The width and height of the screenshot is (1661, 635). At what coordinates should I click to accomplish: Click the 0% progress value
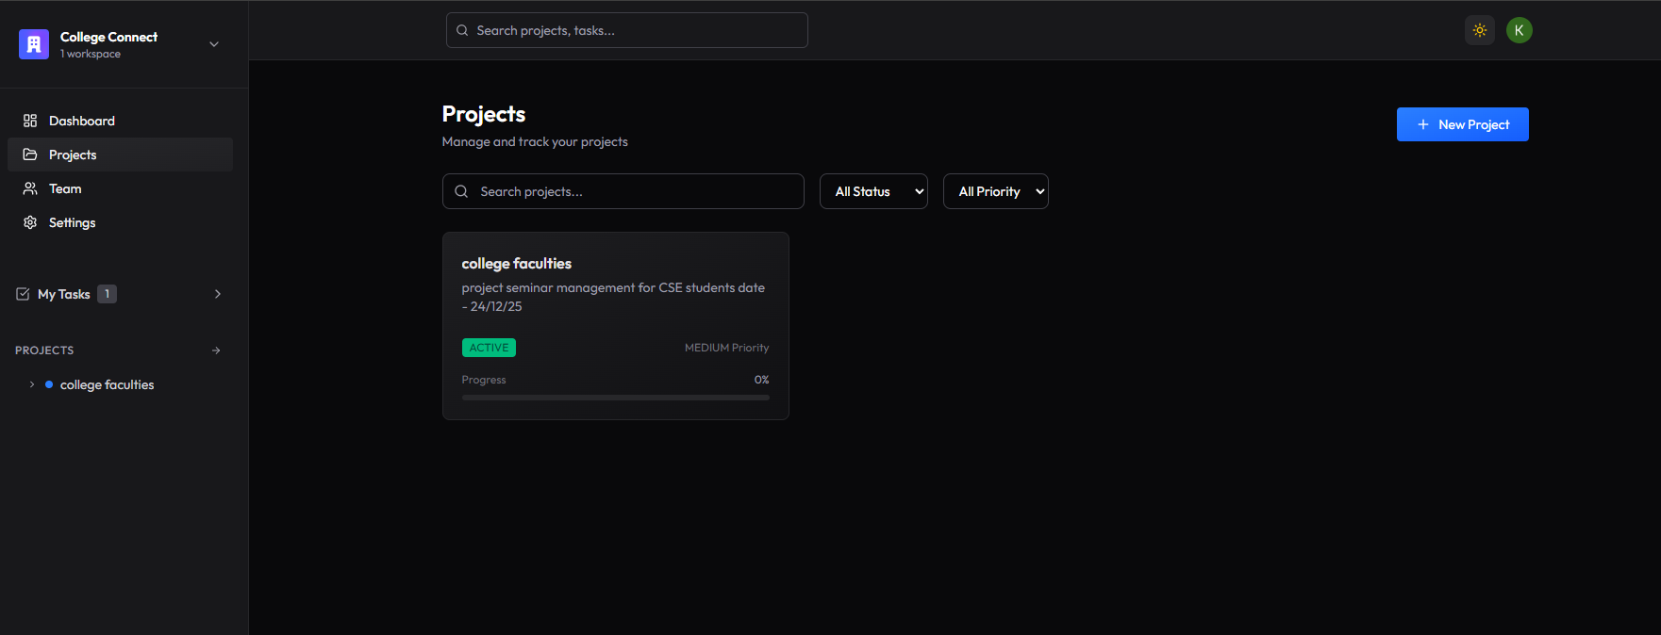coord(761,380)
